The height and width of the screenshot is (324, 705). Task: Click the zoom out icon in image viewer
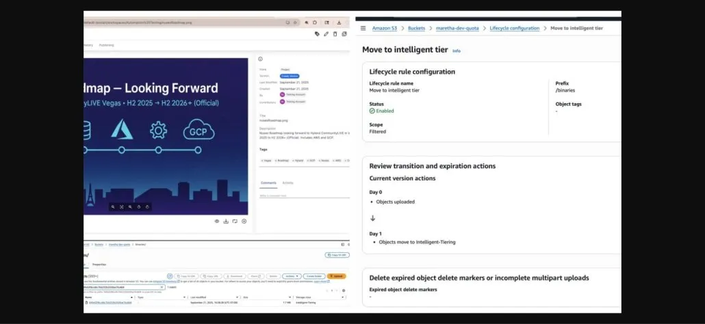(x=113, y=207)
